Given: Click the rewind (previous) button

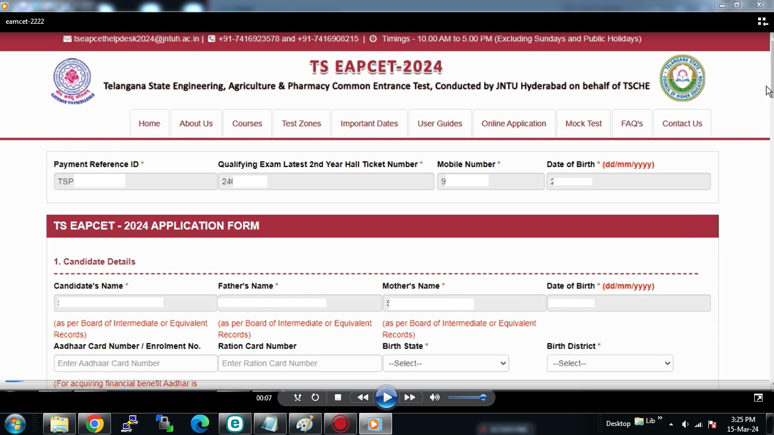Looking at the screenshot, I should tap(363, 398).
